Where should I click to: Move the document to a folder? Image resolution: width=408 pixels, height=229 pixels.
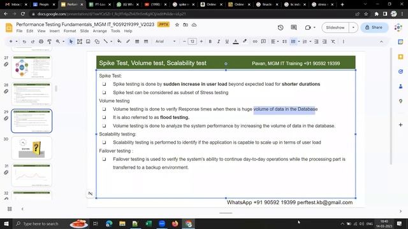point(186,25)
